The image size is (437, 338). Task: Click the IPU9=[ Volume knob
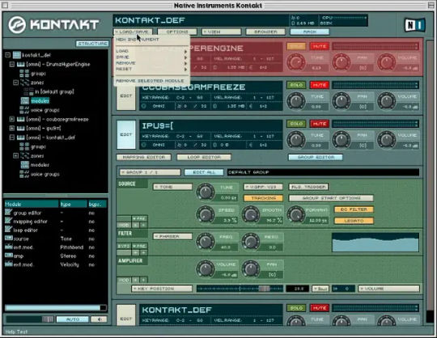(x=386, y=140)
